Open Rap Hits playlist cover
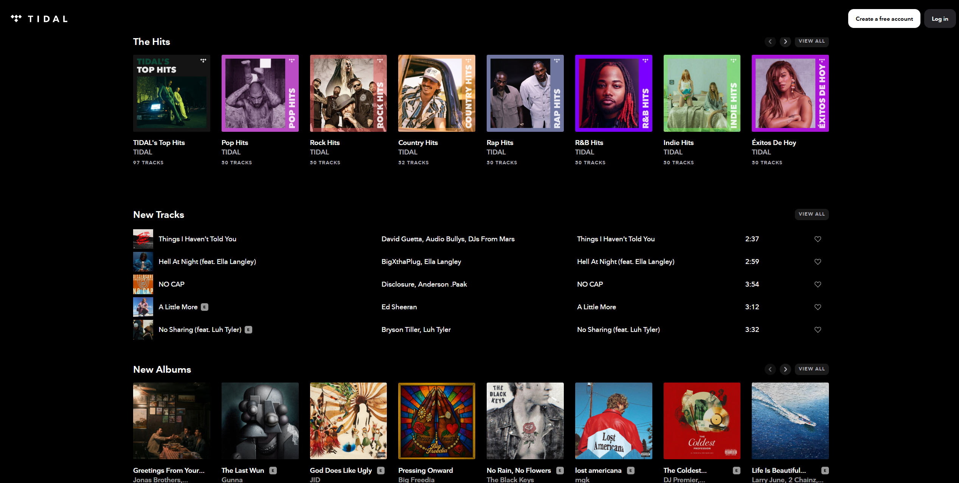 pos(525,93)
